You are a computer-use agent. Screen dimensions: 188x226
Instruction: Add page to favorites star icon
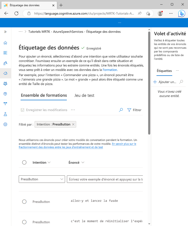pos(148,13)
